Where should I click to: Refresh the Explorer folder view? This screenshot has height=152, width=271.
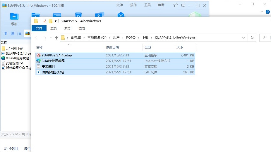(252, 38)
